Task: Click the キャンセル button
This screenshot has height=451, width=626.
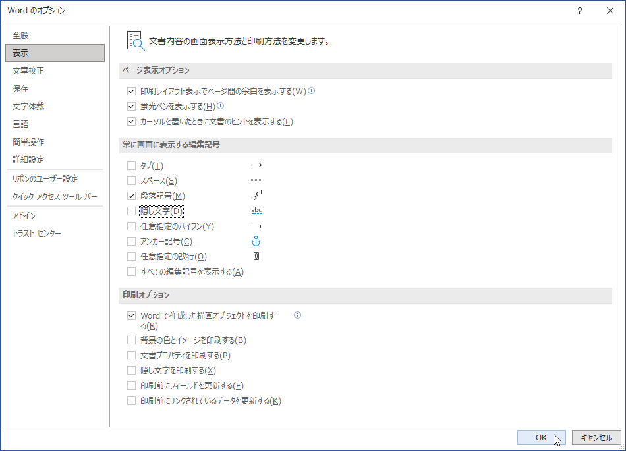Action: tap(596, 437)
